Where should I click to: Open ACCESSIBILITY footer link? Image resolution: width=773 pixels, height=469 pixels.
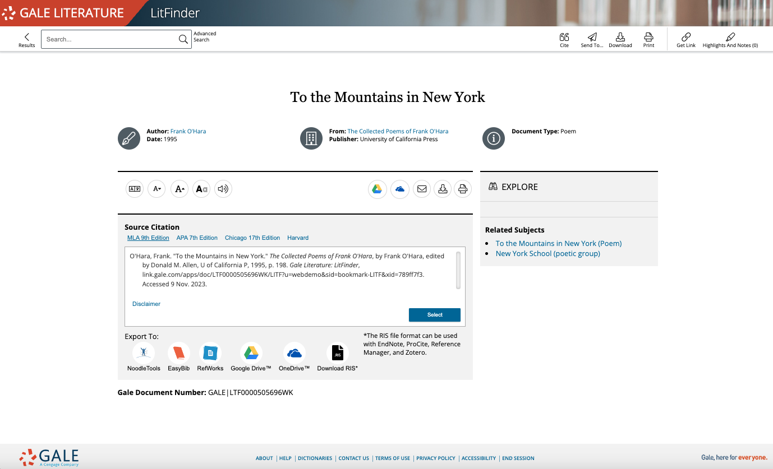478,458
